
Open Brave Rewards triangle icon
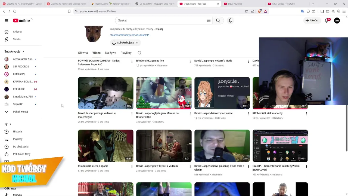coord(265,11)
